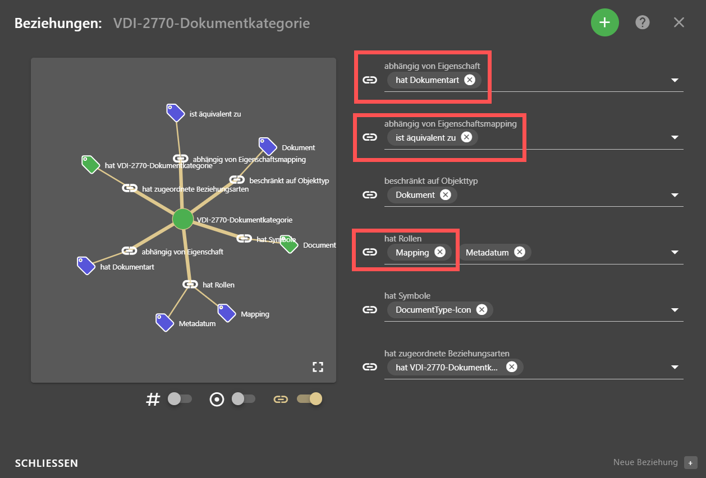706x478 pixels.
Task: Disable the relation link labels switch
Action: 310,399
